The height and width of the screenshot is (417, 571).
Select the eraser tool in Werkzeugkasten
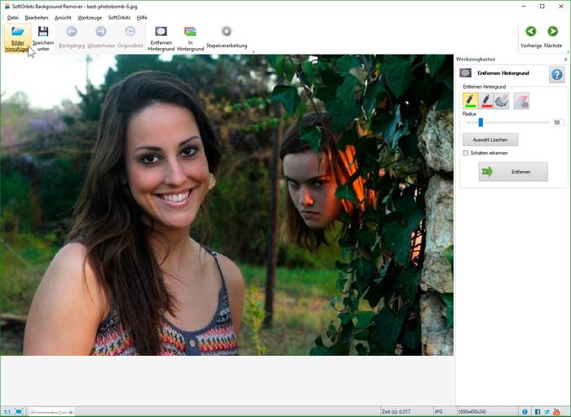tap(522, 100)
